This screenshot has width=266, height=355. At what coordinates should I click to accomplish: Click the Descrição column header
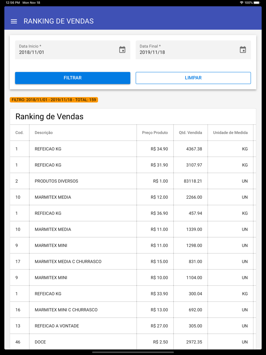[44, 133]
